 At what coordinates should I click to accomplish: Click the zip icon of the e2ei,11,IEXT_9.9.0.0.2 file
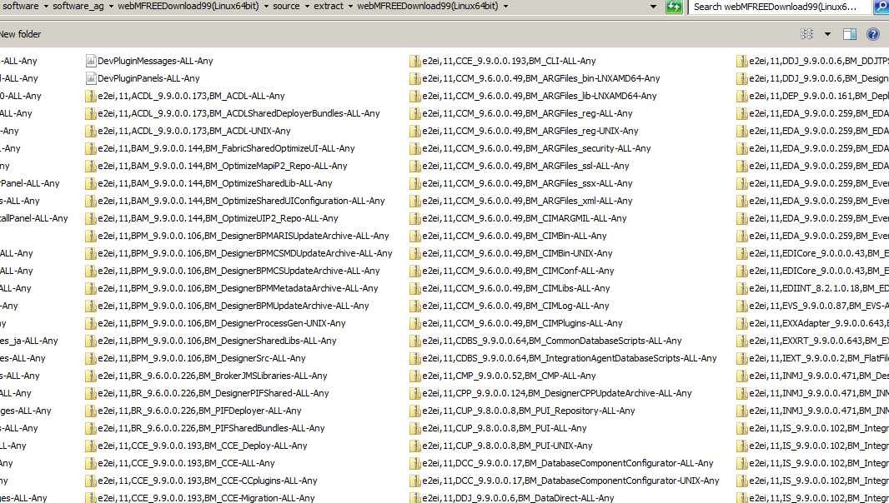tap(741, 359)
